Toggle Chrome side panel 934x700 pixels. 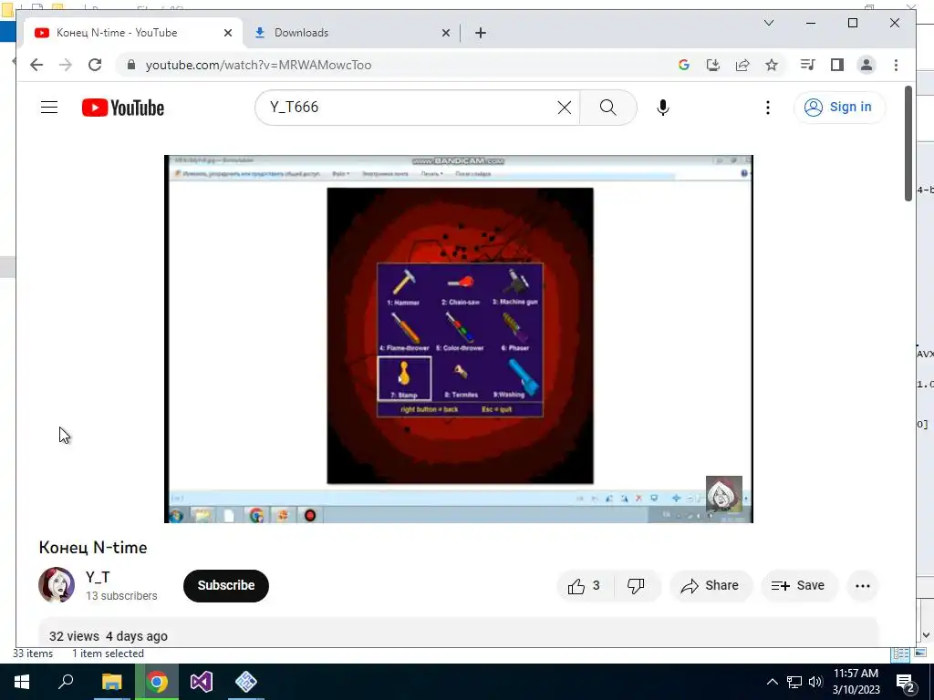(x=837, y=65)
